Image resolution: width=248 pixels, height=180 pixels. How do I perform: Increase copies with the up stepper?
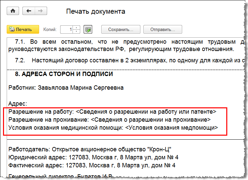click(77, 28)
